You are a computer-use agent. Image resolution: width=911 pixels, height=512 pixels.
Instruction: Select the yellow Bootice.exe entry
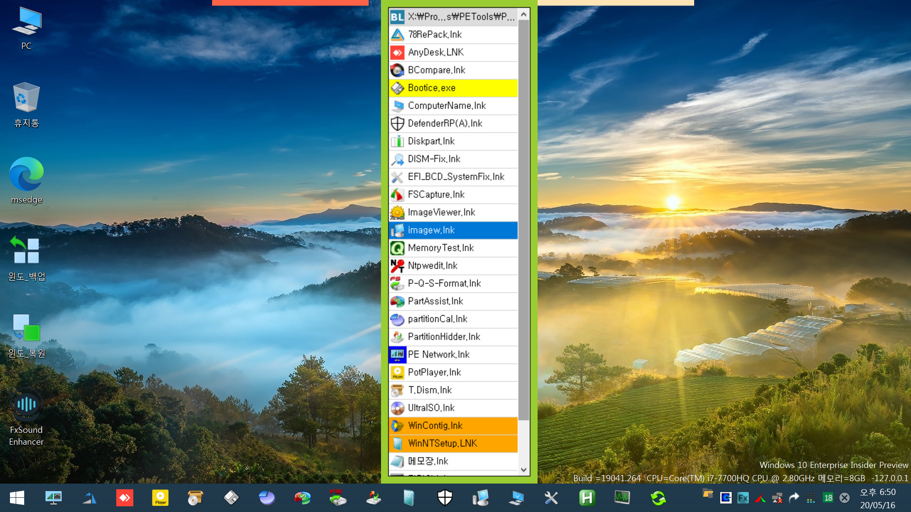point(453,88)
